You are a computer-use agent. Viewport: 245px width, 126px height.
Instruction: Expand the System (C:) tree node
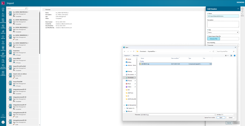pyautogui.click(x=125, y=108)
